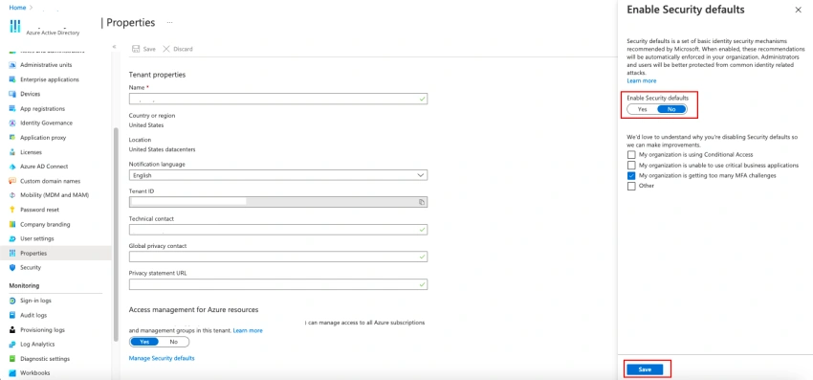Viewport: 813px width, 380px height.
Task: Click the Security shield icon
Action: pyautogui.click(x=12, y=267)
